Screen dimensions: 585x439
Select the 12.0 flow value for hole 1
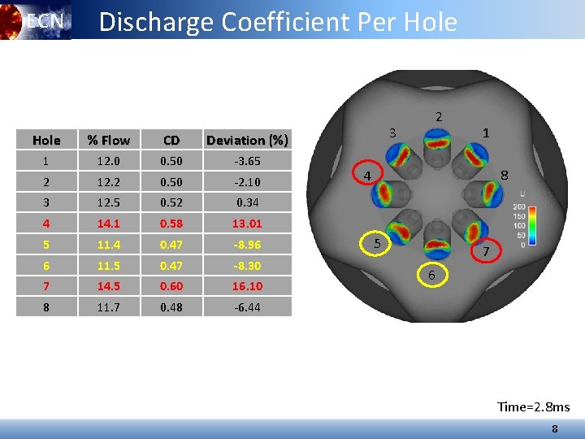click(109, 161)
